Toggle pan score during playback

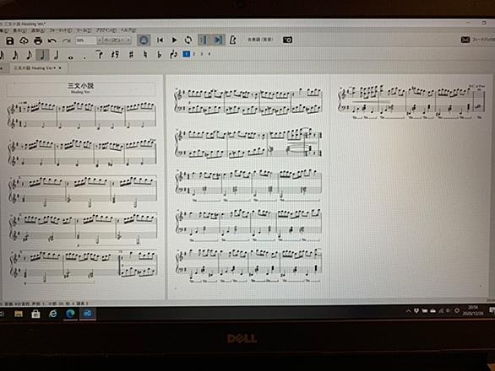click(x=218, y=40)
